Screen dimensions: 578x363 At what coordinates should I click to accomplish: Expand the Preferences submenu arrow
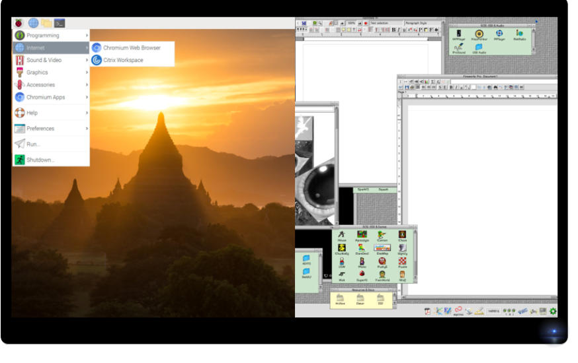(x=87, y=128)
